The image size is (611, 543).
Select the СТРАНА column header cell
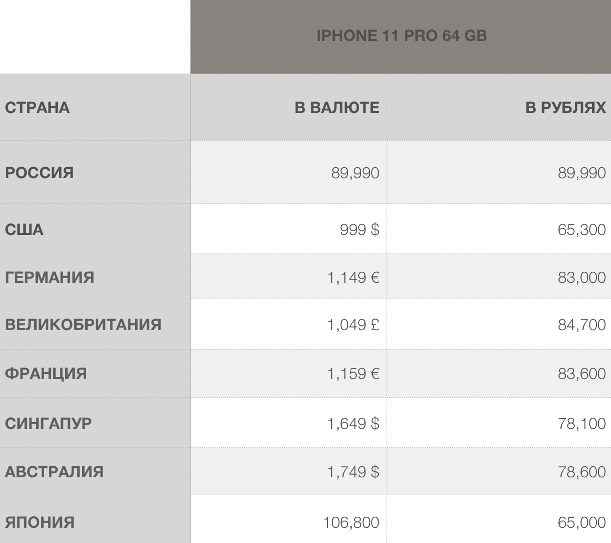[x=37, y=108]
